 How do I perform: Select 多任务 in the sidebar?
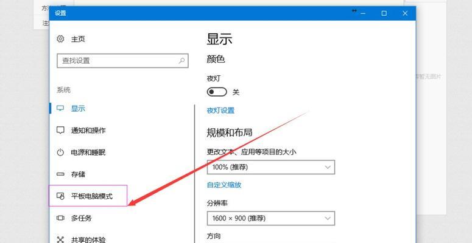coord(81,218)
